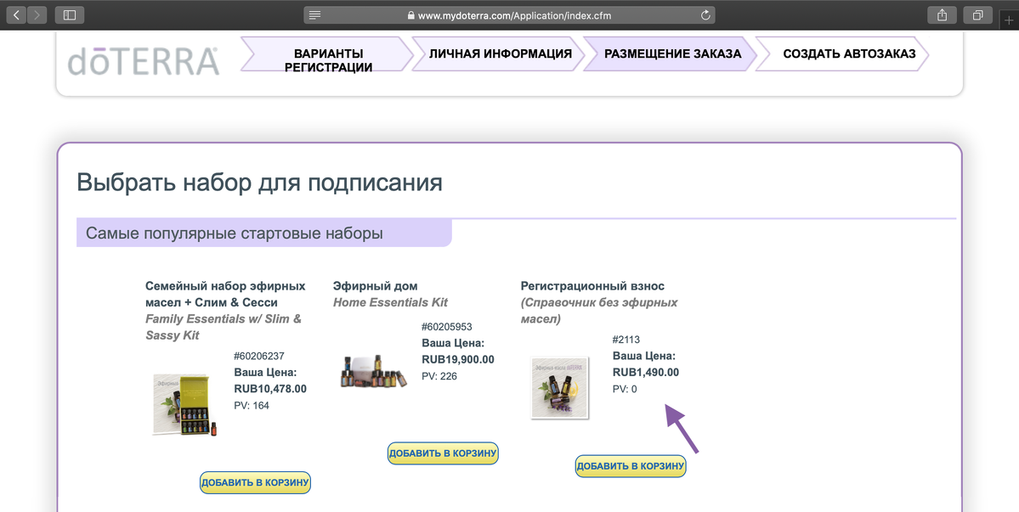Viewport: 1019px width, 512px height.
Task: Go forward with Safari's forward arrow
Action: coord(37,15)
